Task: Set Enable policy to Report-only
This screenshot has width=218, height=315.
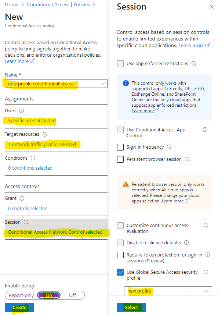Action: pos(21,295)
